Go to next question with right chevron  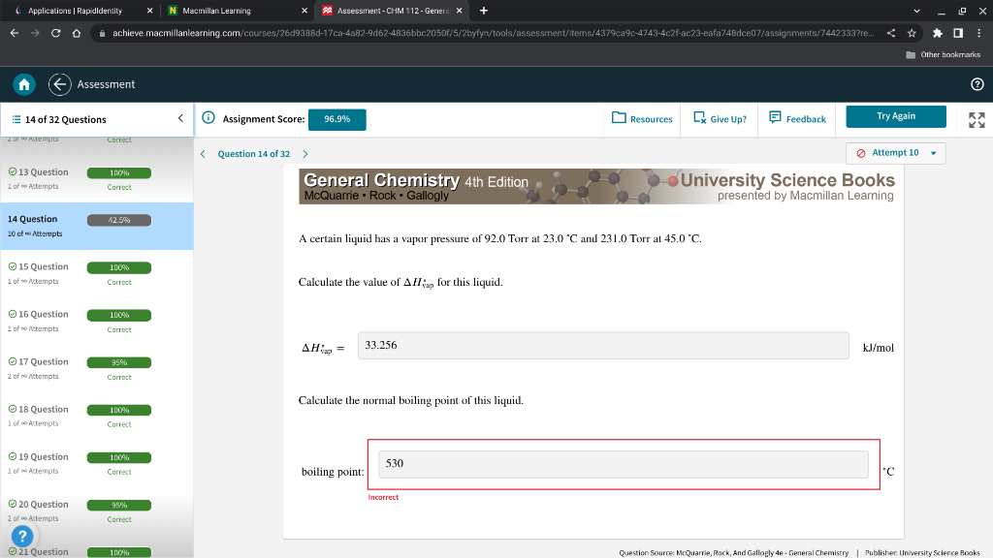[307, 153]
